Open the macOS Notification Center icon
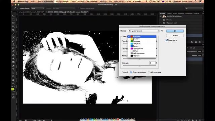The height and width of the screenshot is (121, 215). (200, 1)
